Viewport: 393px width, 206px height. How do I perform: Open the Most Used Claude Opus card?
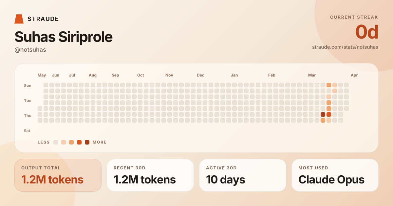coord(335,175)
